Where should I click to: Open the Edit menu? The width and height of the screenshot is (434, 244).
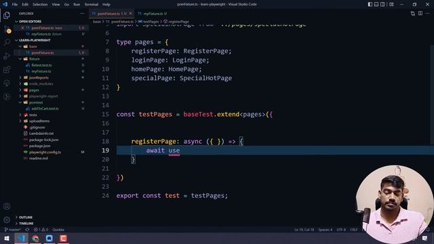coord(25,5)
